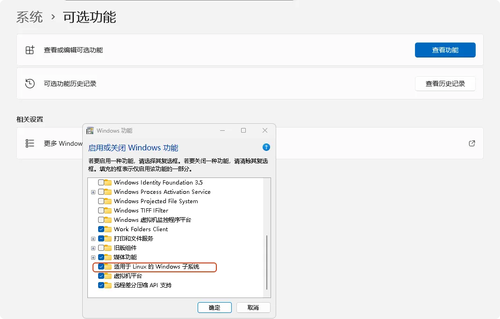Select the 虚拟机平台 label
Image resolution: width=500 pixels, height=319 pixels.
click(128, 276)
